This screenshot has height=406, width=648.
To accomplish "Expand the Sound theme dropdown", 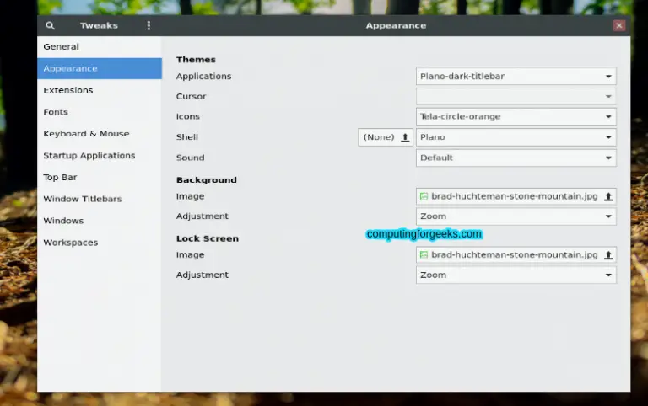I will point(516,158).
